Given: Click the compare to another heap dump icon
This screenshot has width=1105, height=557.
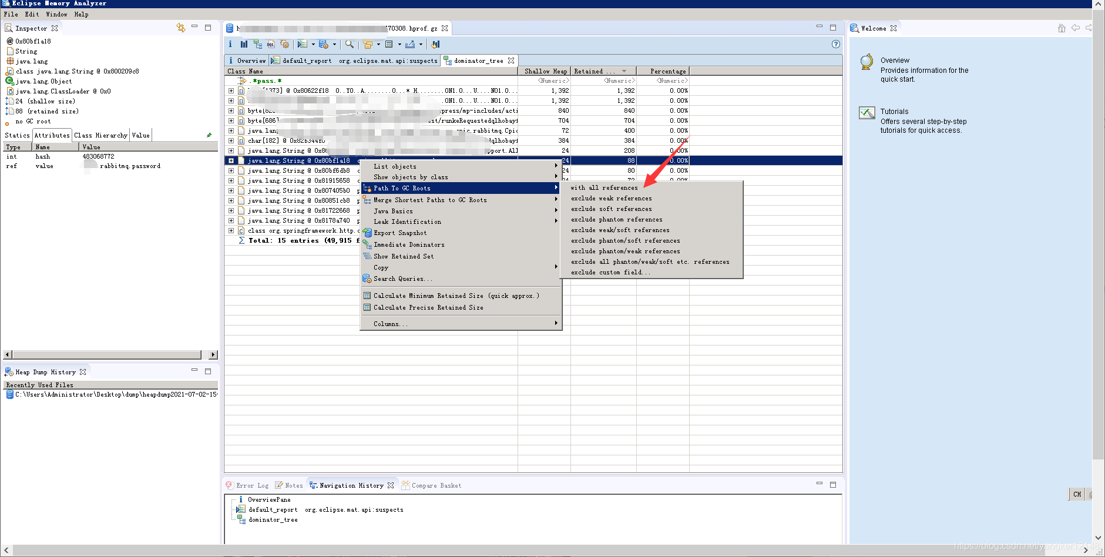Looking at the screenshot, I should 435,44.
